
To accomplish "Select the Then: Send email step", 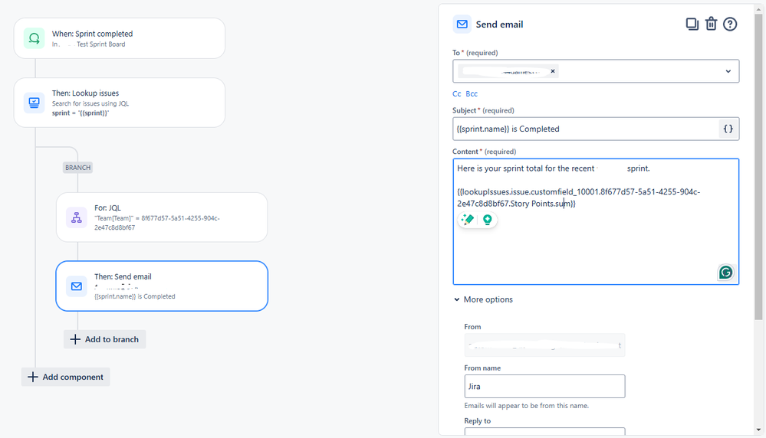I will pyautogui.click(x=162, y=286).
